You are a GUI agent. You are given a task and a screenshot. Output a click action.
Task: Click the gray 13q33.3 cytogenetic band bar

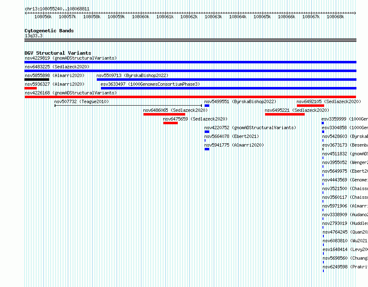pyautogui.click(x=190, y=40)
